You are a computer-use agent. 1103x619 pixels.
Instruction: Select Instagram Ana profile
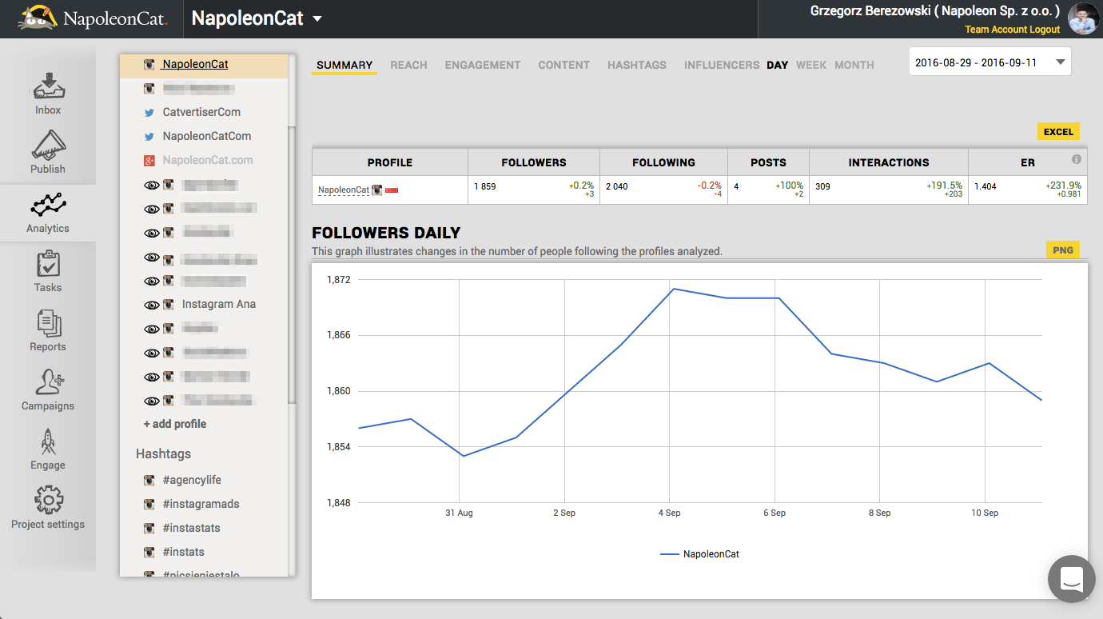pos(219,305)
